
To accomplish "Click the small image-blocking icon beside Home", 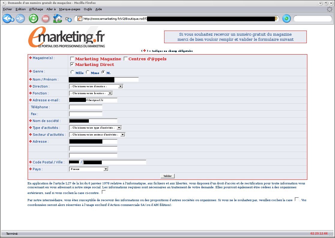I will [x=68, y=19].
